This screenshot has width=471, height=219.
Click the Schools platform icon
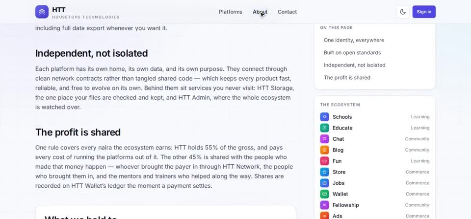(324, 117)
